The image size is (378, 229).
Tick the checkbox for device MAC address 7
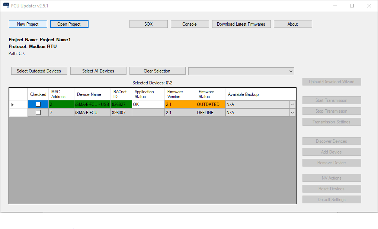(38, 113)
